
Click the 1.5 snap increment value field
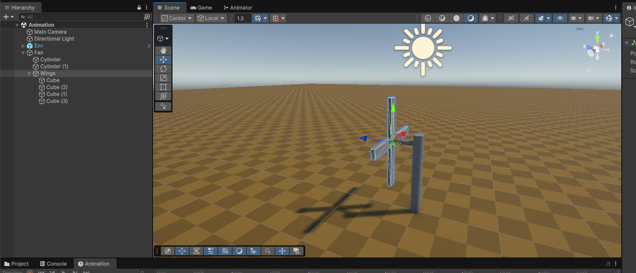(x=243, y=18)
